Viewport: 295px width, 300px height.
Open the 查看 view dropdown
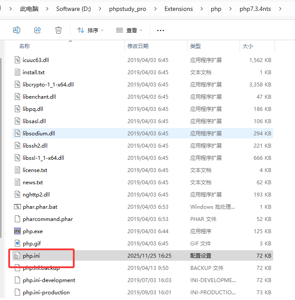[129, 30]
